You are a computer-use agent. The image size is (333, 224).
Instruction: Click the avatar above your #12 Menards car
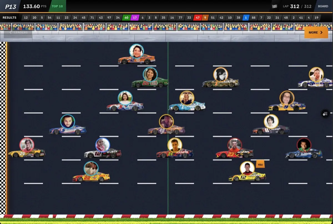pyautogui.click(x=247, y=168)
